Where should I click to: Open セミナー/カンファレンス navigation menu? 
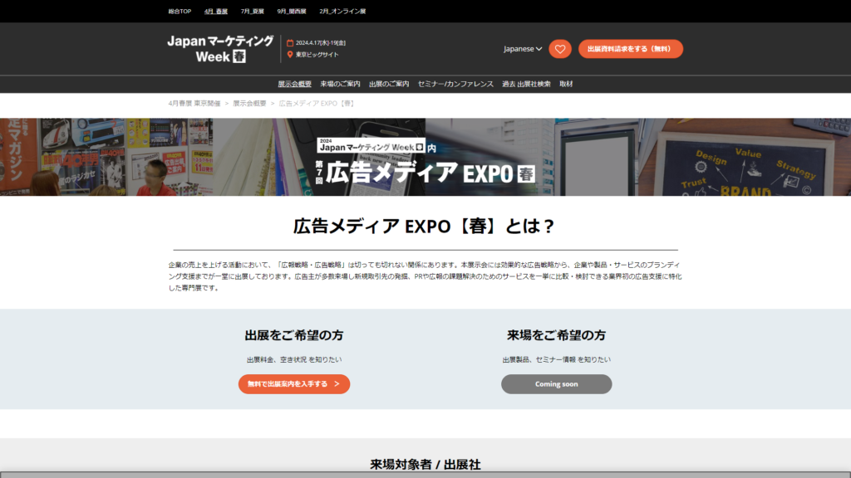tap(455, 84)
